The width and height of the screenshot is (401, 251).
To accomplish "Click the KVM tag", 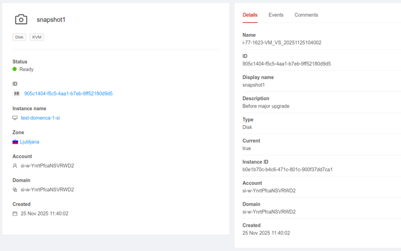I will click(37, 37).
